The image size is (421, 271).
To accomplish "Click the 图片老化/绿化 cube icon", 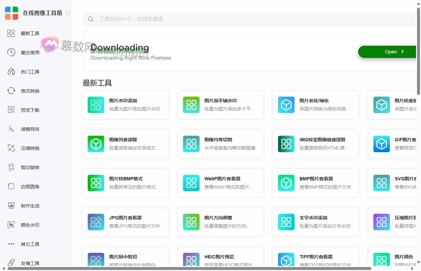I will 286,105.
